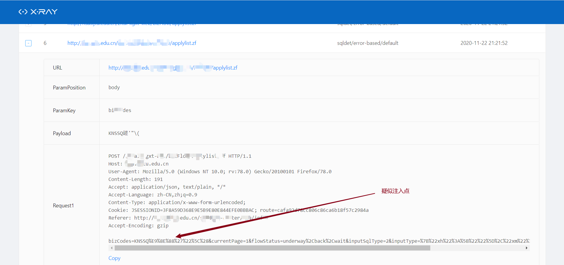Viewport: 564px width, 265px height.
Task: Select the Cookie JSESSIONID header line
Action: (x=238, y=210)
